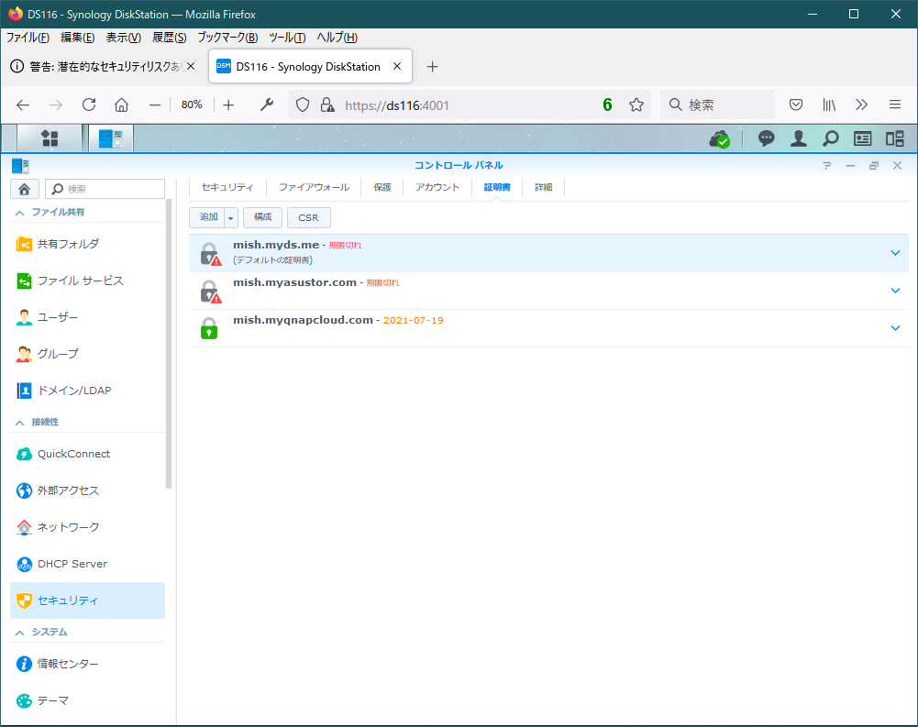Viewport: 918px width, 727px height.
Task: Click the sidebar vertical scrollbar
Action: pyautogui.click(x=169, y=344)
